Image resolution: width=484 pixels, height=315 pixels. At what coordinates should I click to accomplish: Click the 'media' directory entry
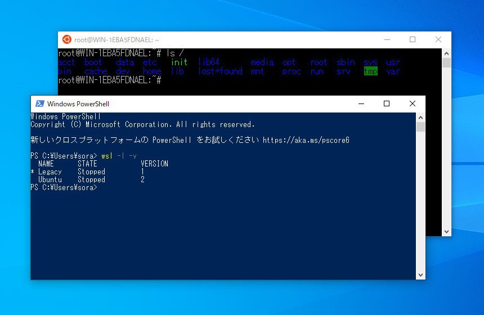click(262, 62)
